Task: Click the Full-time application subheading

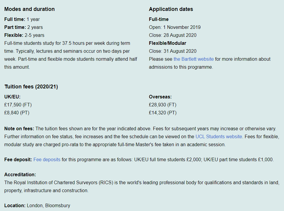Action: 159,19
